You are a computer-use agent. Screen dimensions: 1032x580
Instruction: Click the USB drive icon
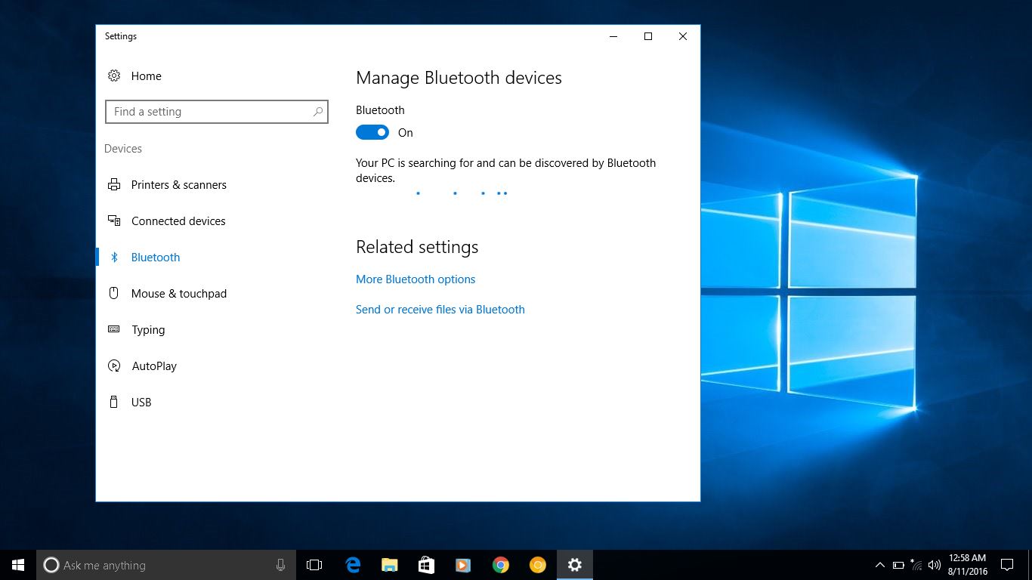[x=114, y=402]
